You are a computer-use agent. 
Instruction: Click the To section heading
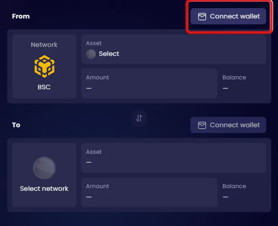coord(16,125)
